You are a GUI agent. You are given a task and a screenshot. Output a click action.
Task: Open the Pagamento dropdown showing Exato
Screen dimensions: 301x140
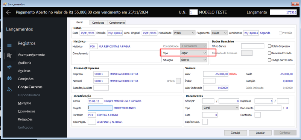click(219, 33)
